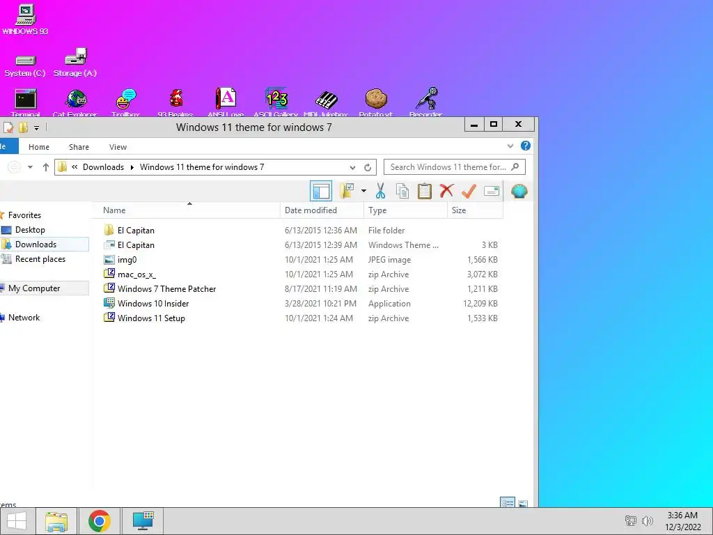This screenshot has width=713, height=535.
Task: Hit the red X Delete icon
Action: pos(446,191)
